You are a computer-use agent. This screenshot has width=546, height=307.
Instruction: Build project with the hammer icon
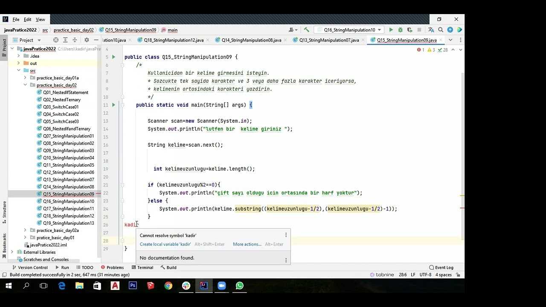[306, 30]
